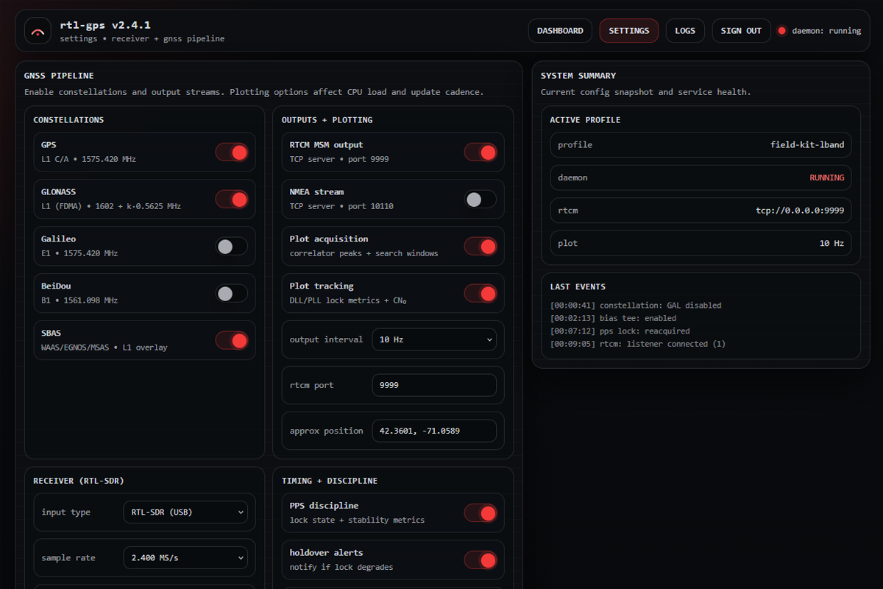Viewport: 883px width, 589px height.
Task: Click the red daemon status indicator dot
Action: (781, 31)
